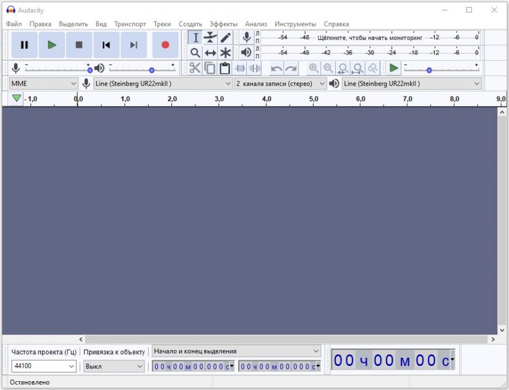Click the Paste clipboard icon
Image resolution: width=509 pixels, height=390 pixels.
[225, 69]
